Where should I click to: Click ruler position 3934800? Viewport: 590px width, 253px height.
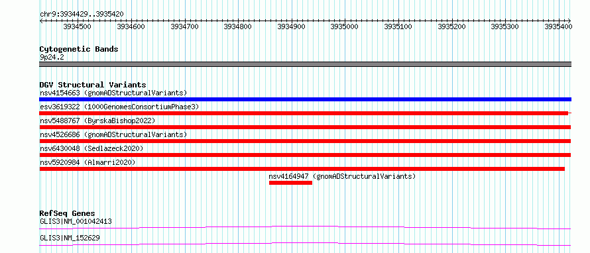[238, 26]
